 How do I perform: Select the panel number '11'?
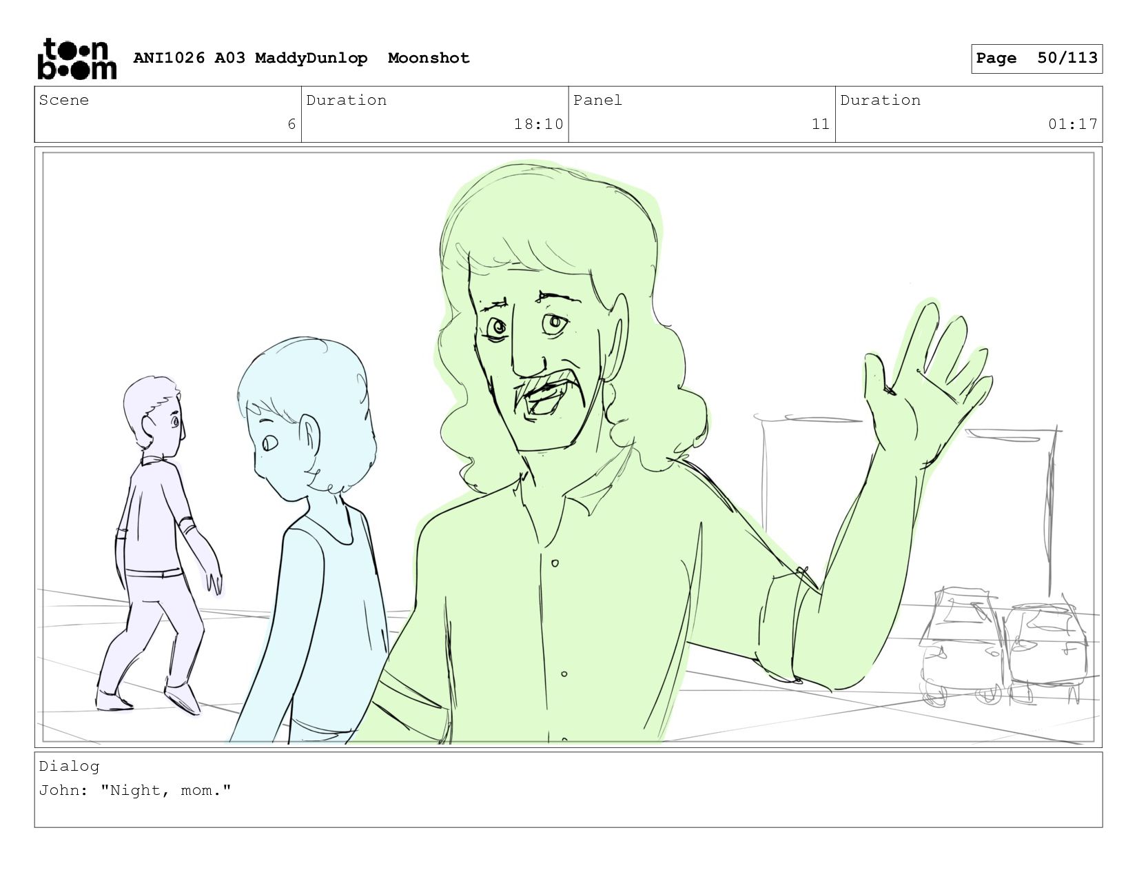(x=820, y=124)
